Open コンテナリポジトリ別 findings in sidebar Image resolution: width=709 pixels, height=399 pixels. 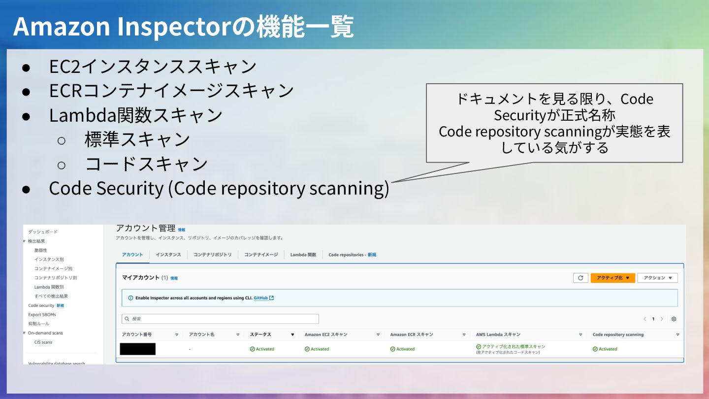(56, 278)
